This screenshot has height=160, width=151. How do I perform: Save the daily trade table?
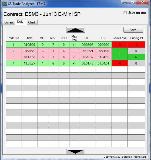click(x=133, y=30)
